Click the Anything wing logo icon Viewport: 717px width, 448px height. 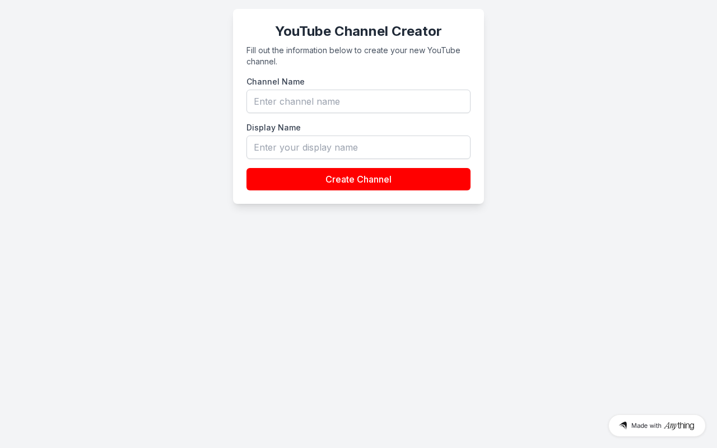[x=623, y=426]
